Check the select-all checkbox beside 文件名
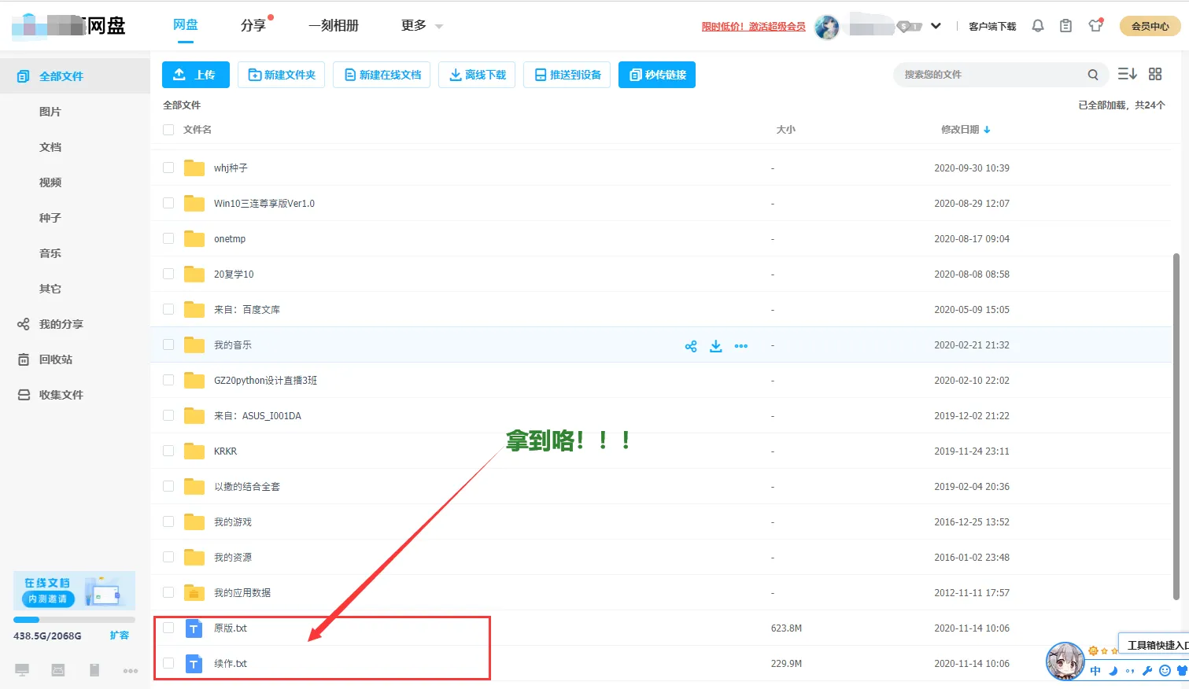Image resolution: width=1189 pixels, height=689 pixels. [168, 130]
